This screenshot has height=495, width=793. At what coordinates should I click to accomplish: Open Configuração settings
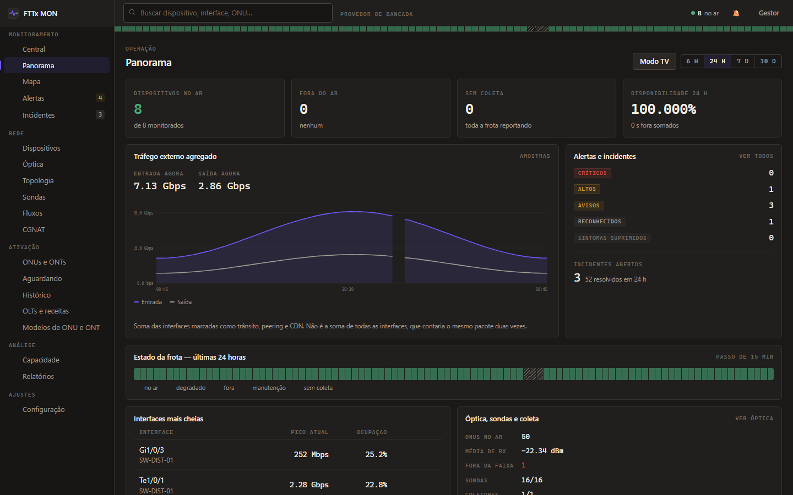[x=57, y=409]
